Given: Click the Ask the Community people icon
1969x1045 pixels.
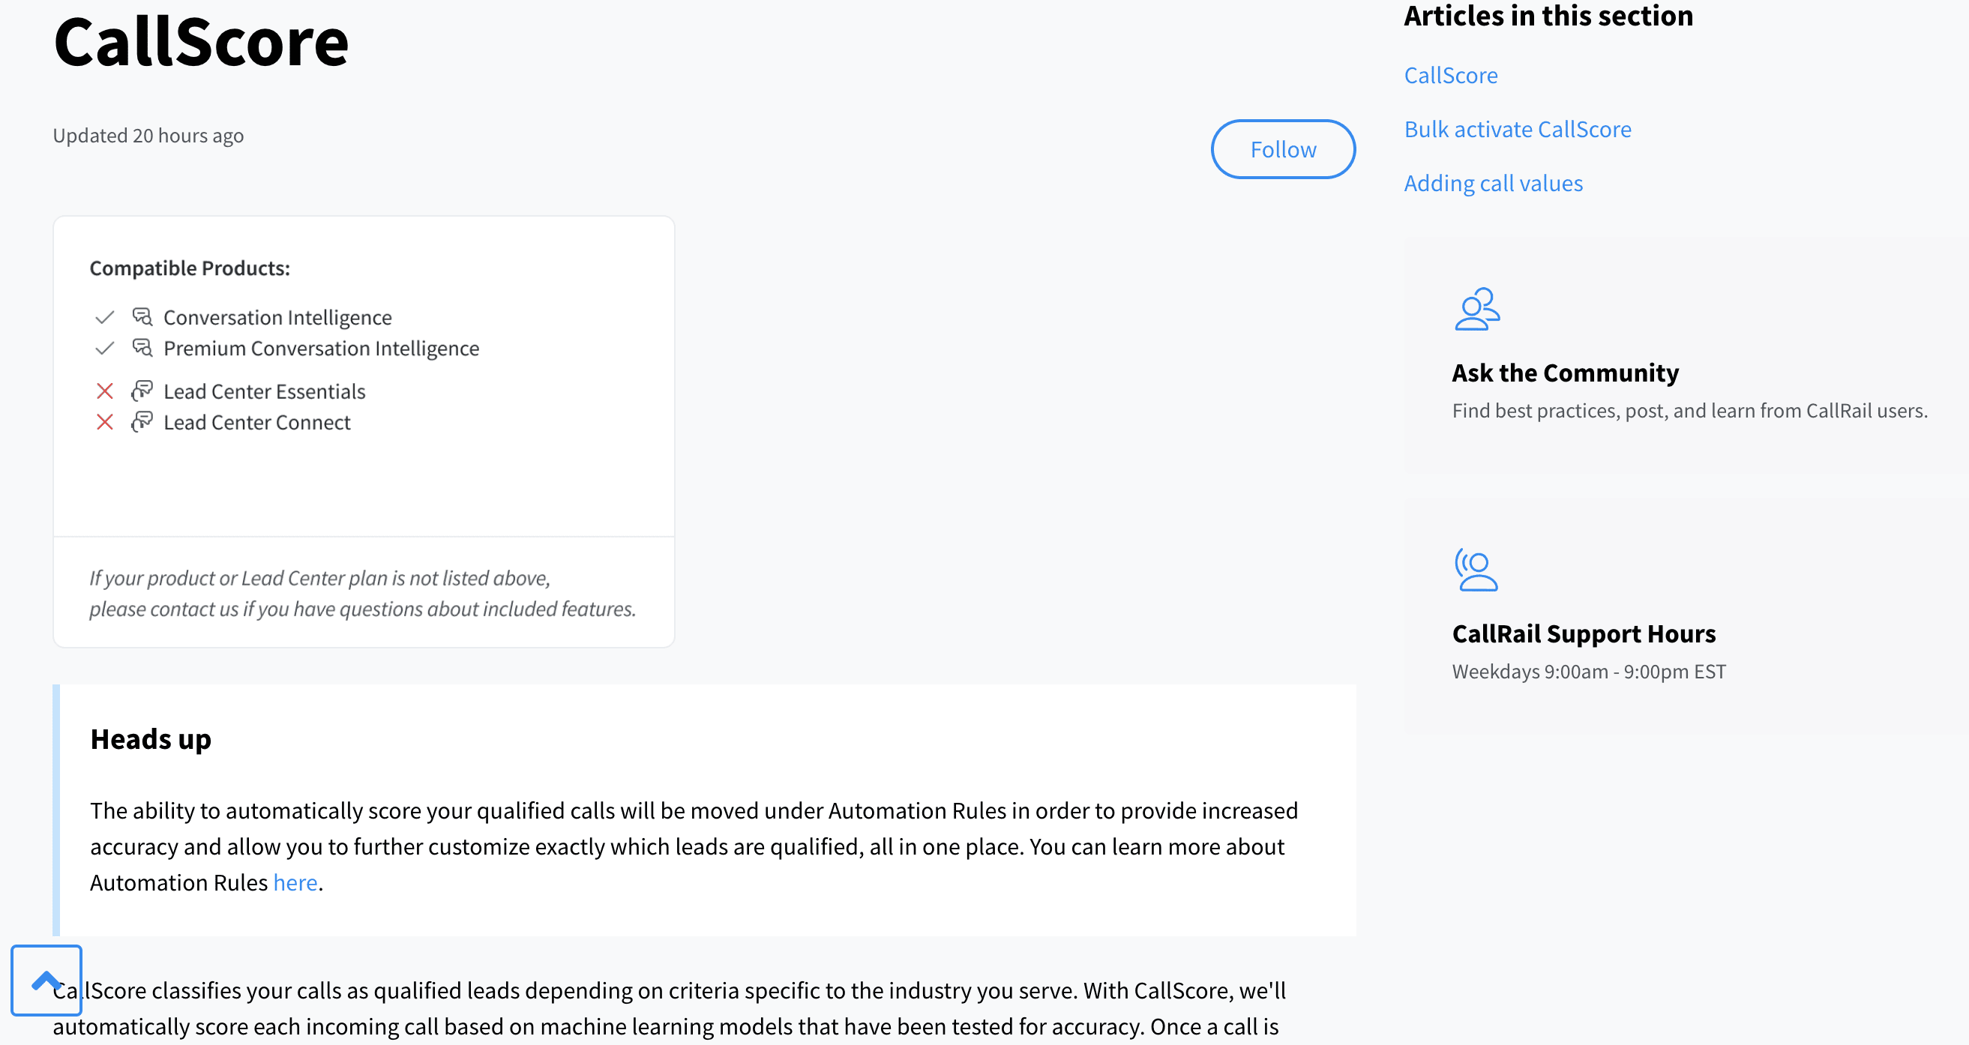Looking at the screenshot, I should point(1477,309).
